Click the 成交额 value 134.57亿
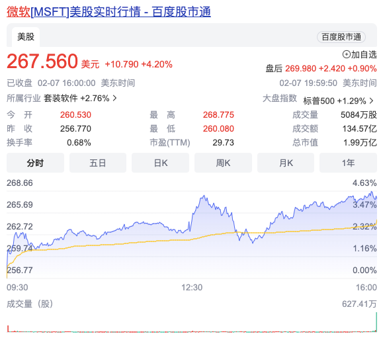Image resolution: width=383 pixels, height=338 pixels. (360, 129)
